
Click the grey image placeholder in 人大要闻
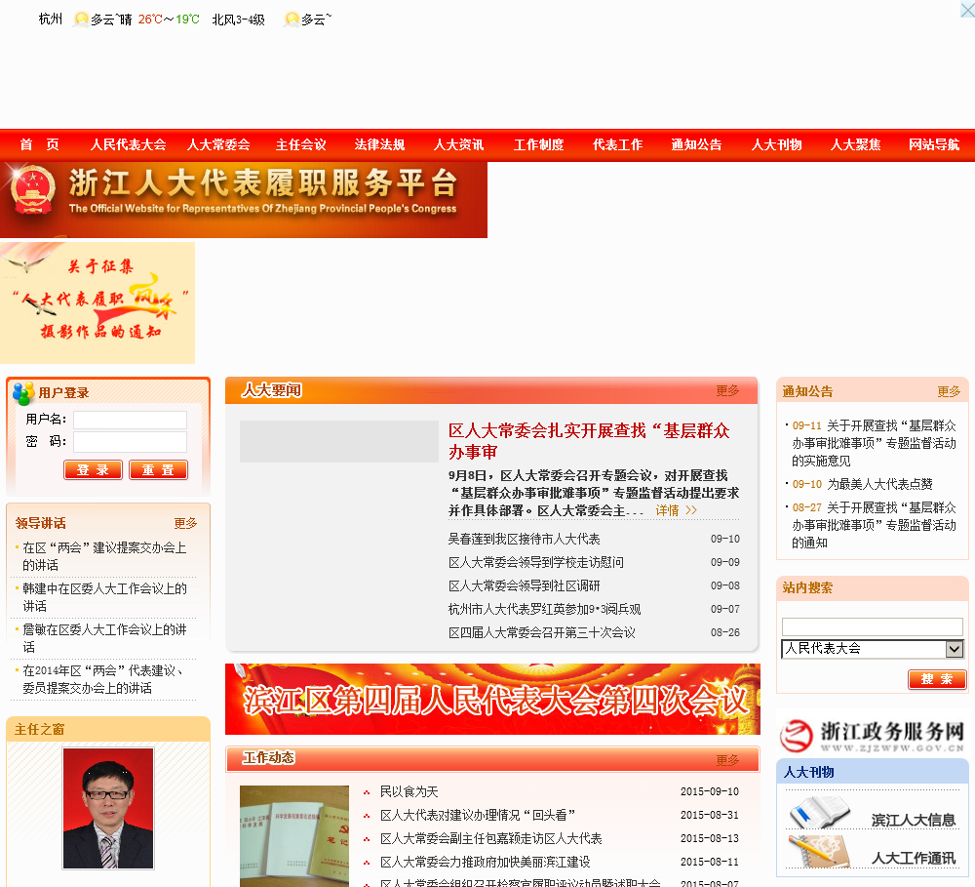pyautogui.click(x=339, y=441)
